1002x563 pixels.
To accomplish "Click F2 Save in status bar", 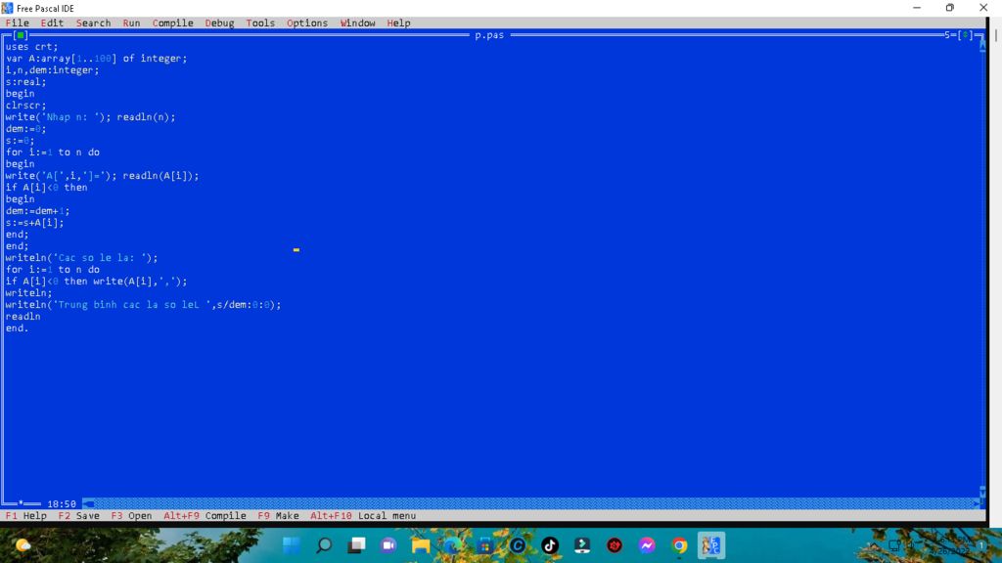I will 78,516.
